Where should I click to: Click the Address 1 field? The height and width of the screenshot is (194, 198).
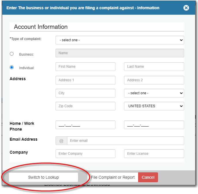click(x=85, y=80)
